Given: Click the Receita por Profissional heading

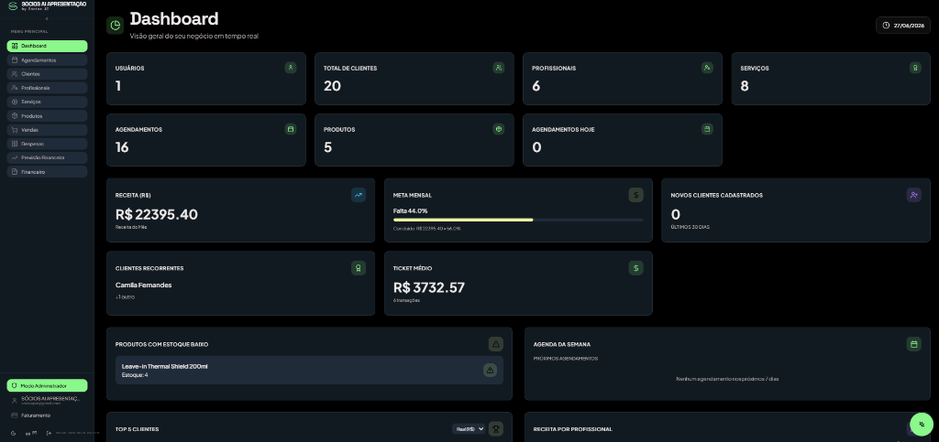Looking at the screenshot, I should 572,429.
